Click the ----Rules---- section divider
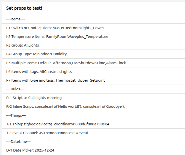185x155 pixels. tap(15, 89)
